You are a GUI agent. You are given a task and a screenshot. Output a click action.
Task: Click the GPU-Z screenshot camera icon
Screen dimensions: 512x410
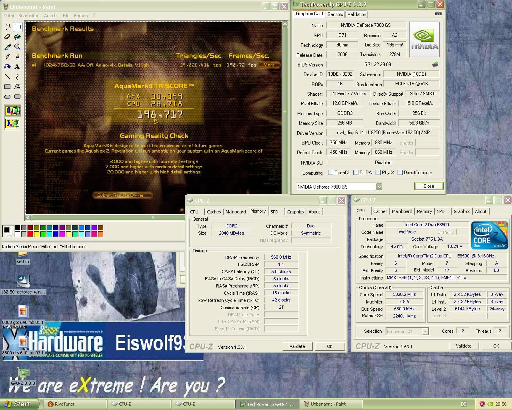pyautogui.click(x=438, y=13)
